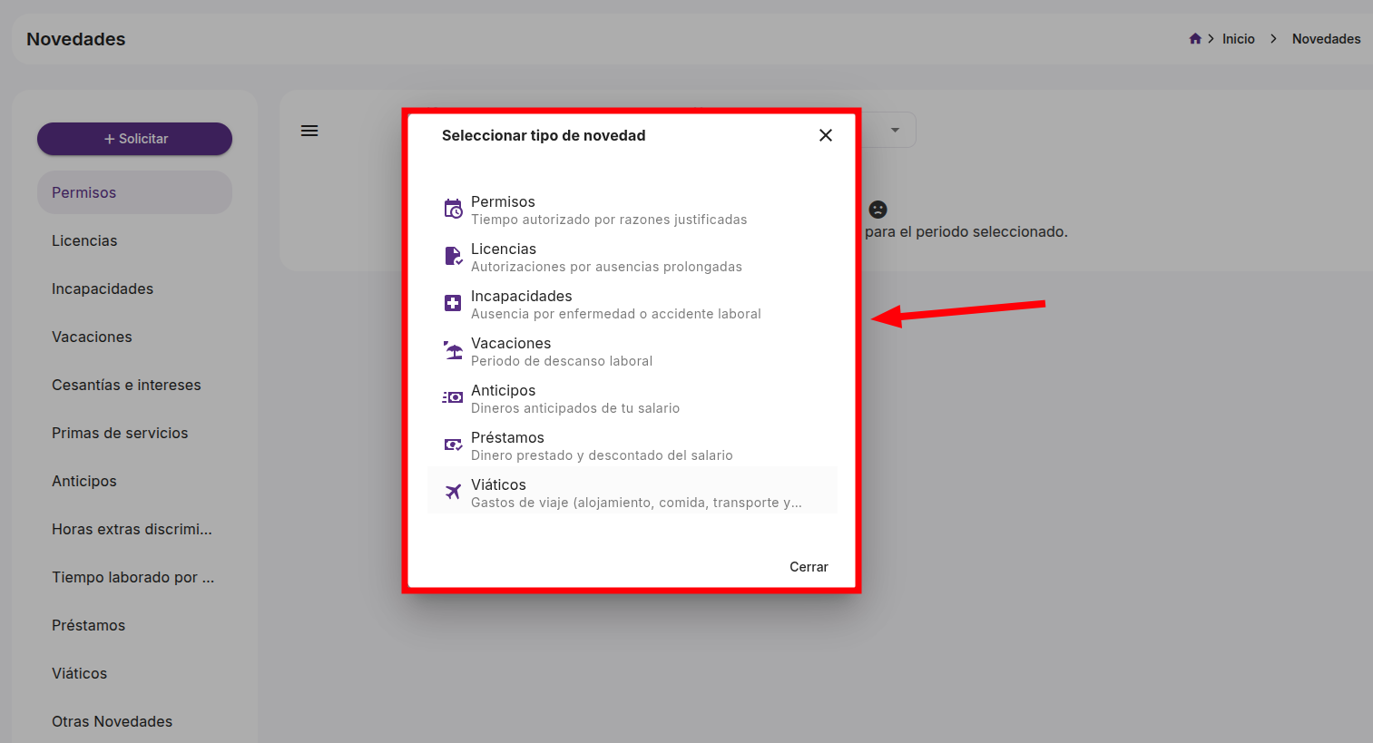Open the hamburger menu icon
Screen dimensions: 1373x743
point(309,131)
